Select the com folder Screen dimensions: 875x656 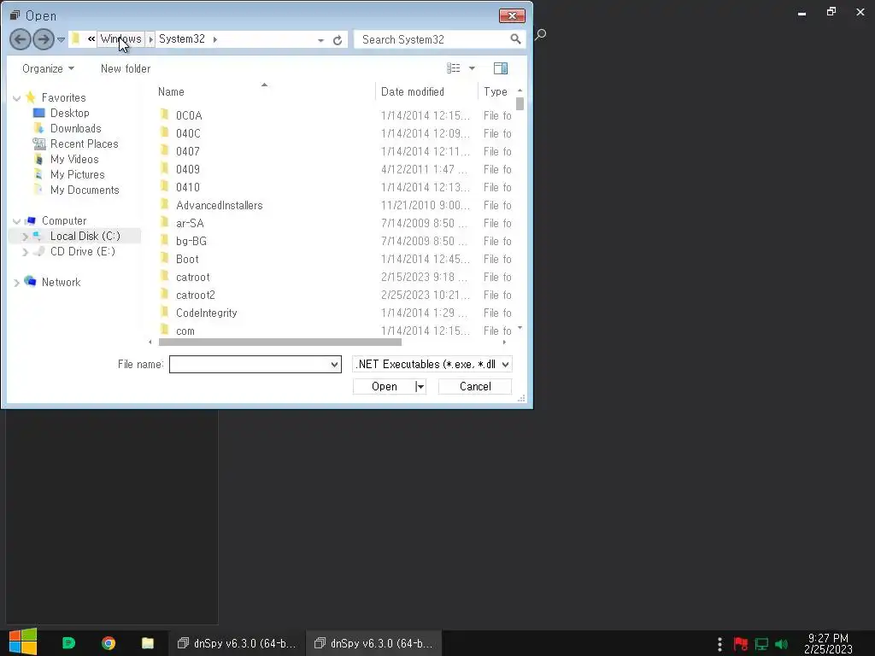click(x=185, y=331)
